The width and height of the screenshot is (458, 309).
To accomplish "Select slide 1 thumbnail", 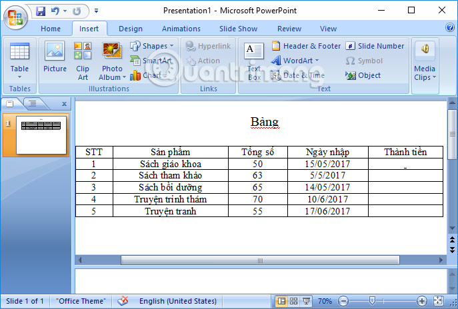I will (41, 135).
